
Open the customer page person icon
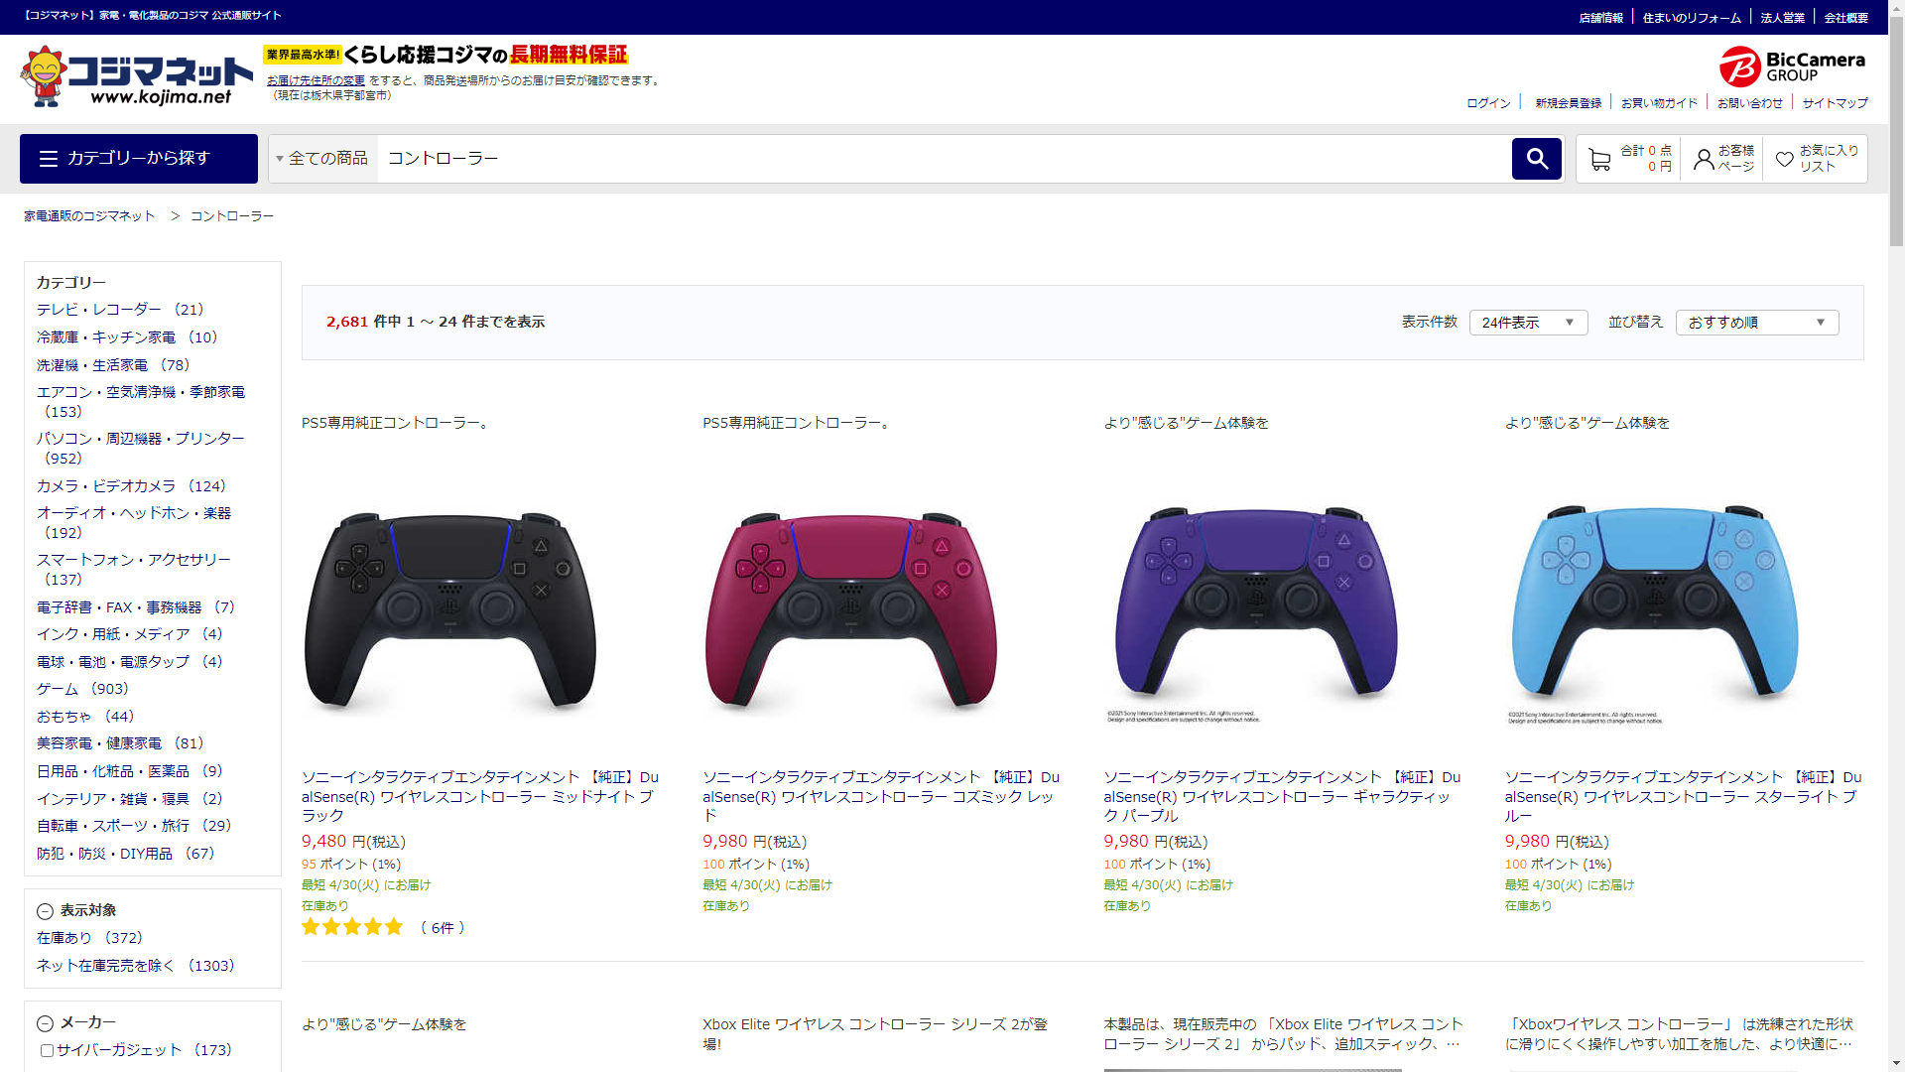pos(1703,159)
